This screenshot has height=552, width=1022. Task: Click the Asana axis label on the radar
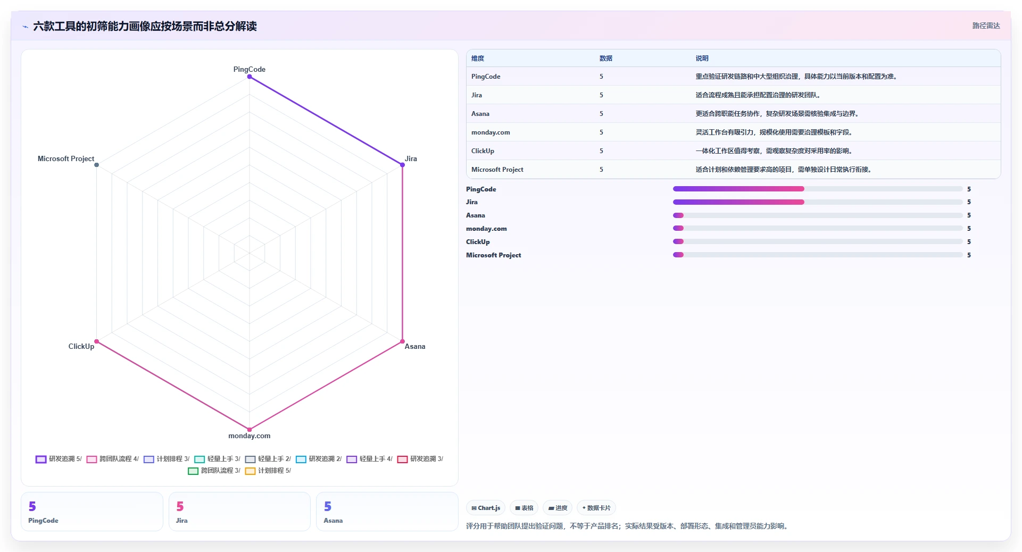click(415, 346)
